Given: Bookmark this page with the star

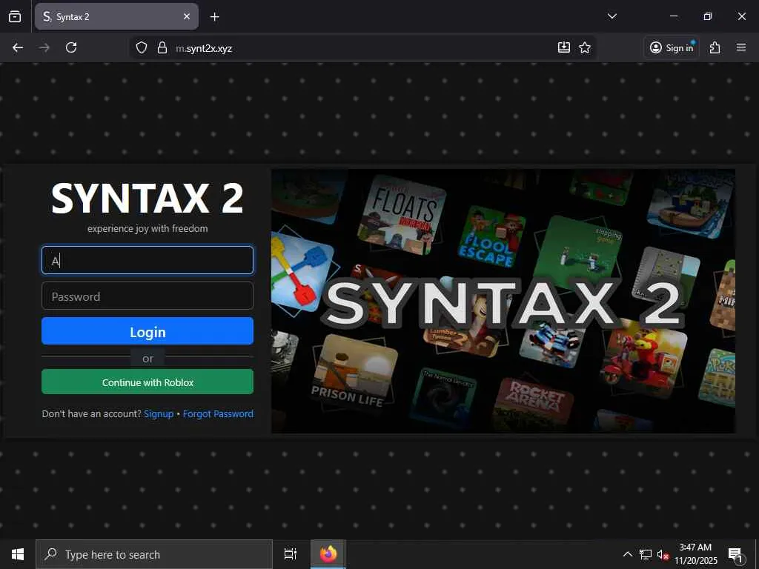Looking at the screenshot, I should [585, 47].
